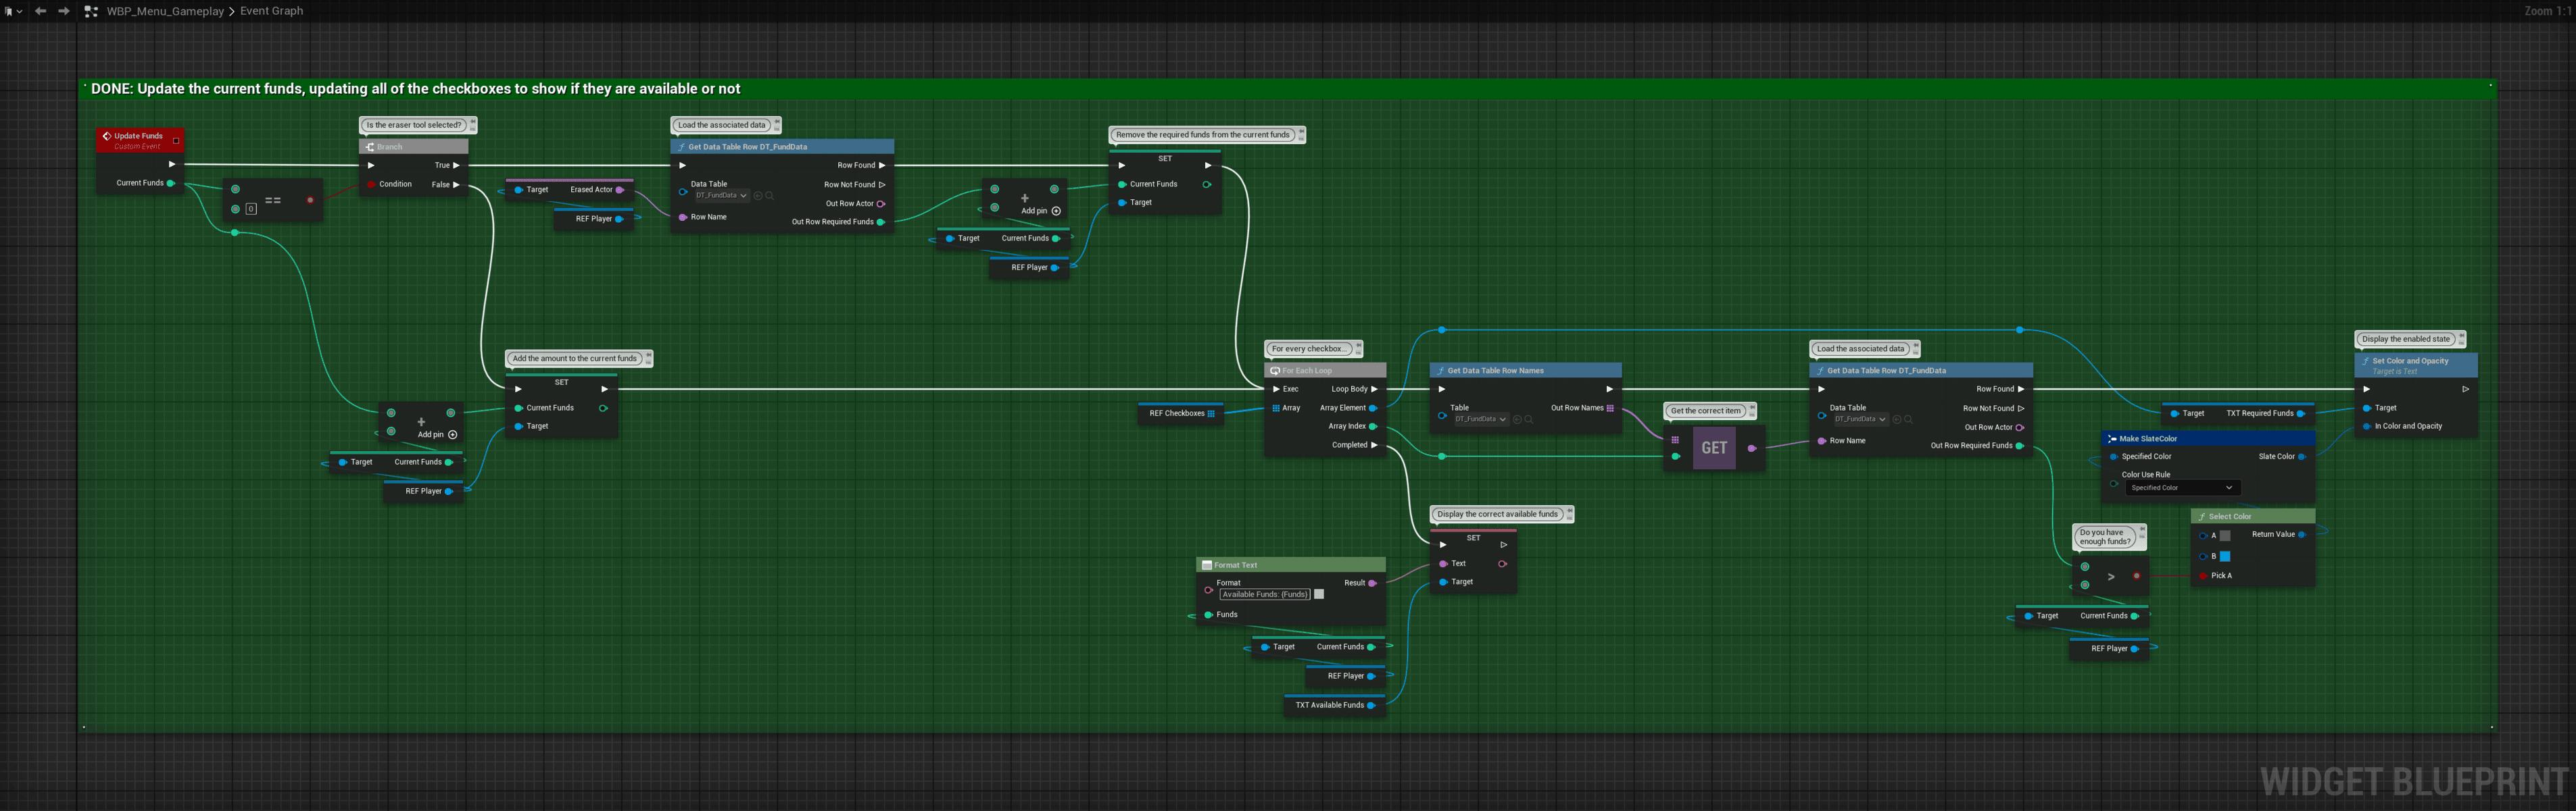Click the Branch node header icon
Viewport: 2576px width, 811px height.
click(x=370, y=147)
